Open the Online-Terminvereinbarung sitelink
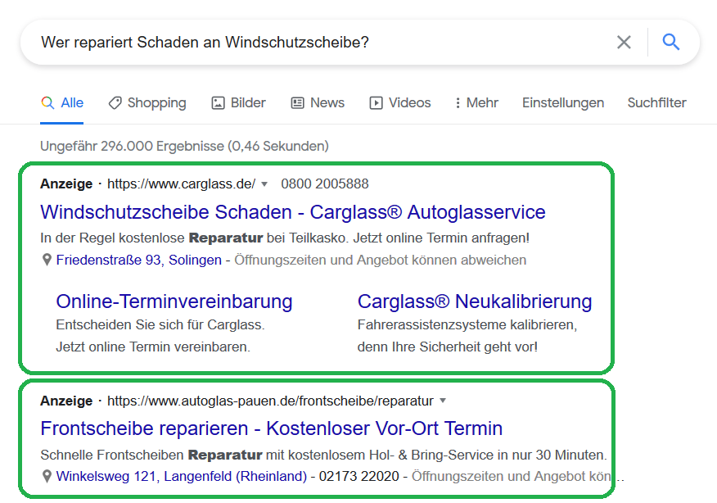This screenshot has width=717, height=503. [174, 301]
